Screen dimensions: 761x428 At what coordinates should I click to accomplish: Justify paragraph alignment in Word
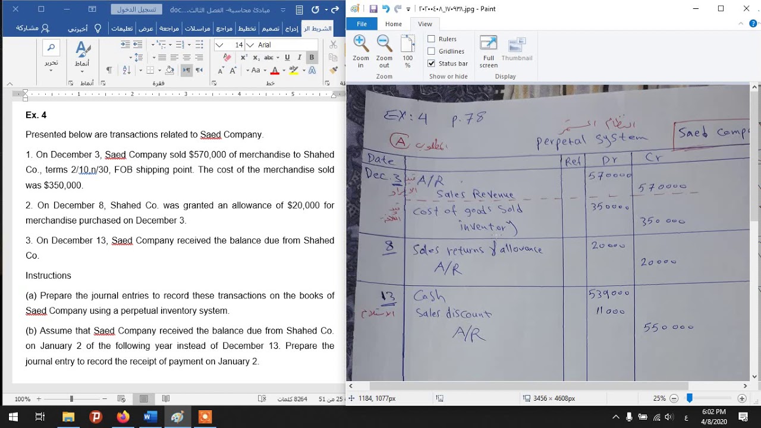(162, 58)
